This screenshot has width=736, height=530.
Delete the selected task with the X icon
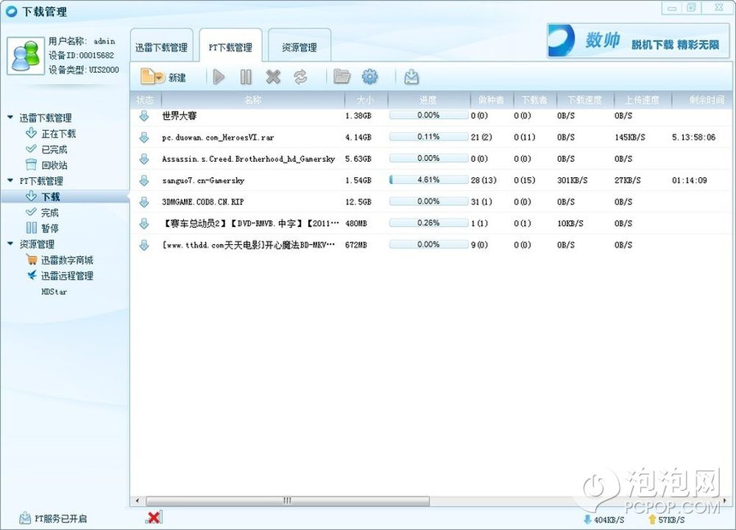[x=273, y=77]
